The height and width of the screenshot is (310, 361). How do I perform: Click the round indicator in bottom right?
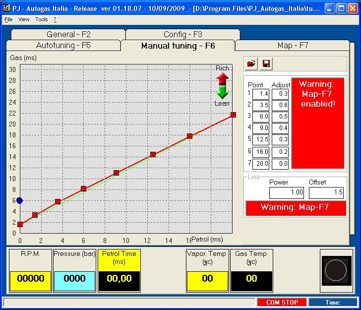pos(336,270)
